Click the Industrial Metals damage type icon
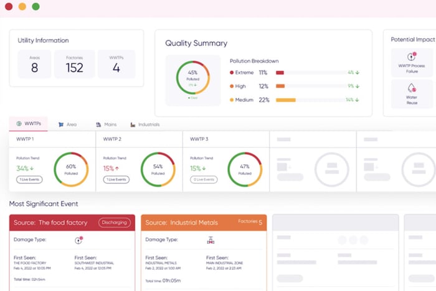This screenshot has width=436, height=291. pyautogui.click(x=211, y=240)
